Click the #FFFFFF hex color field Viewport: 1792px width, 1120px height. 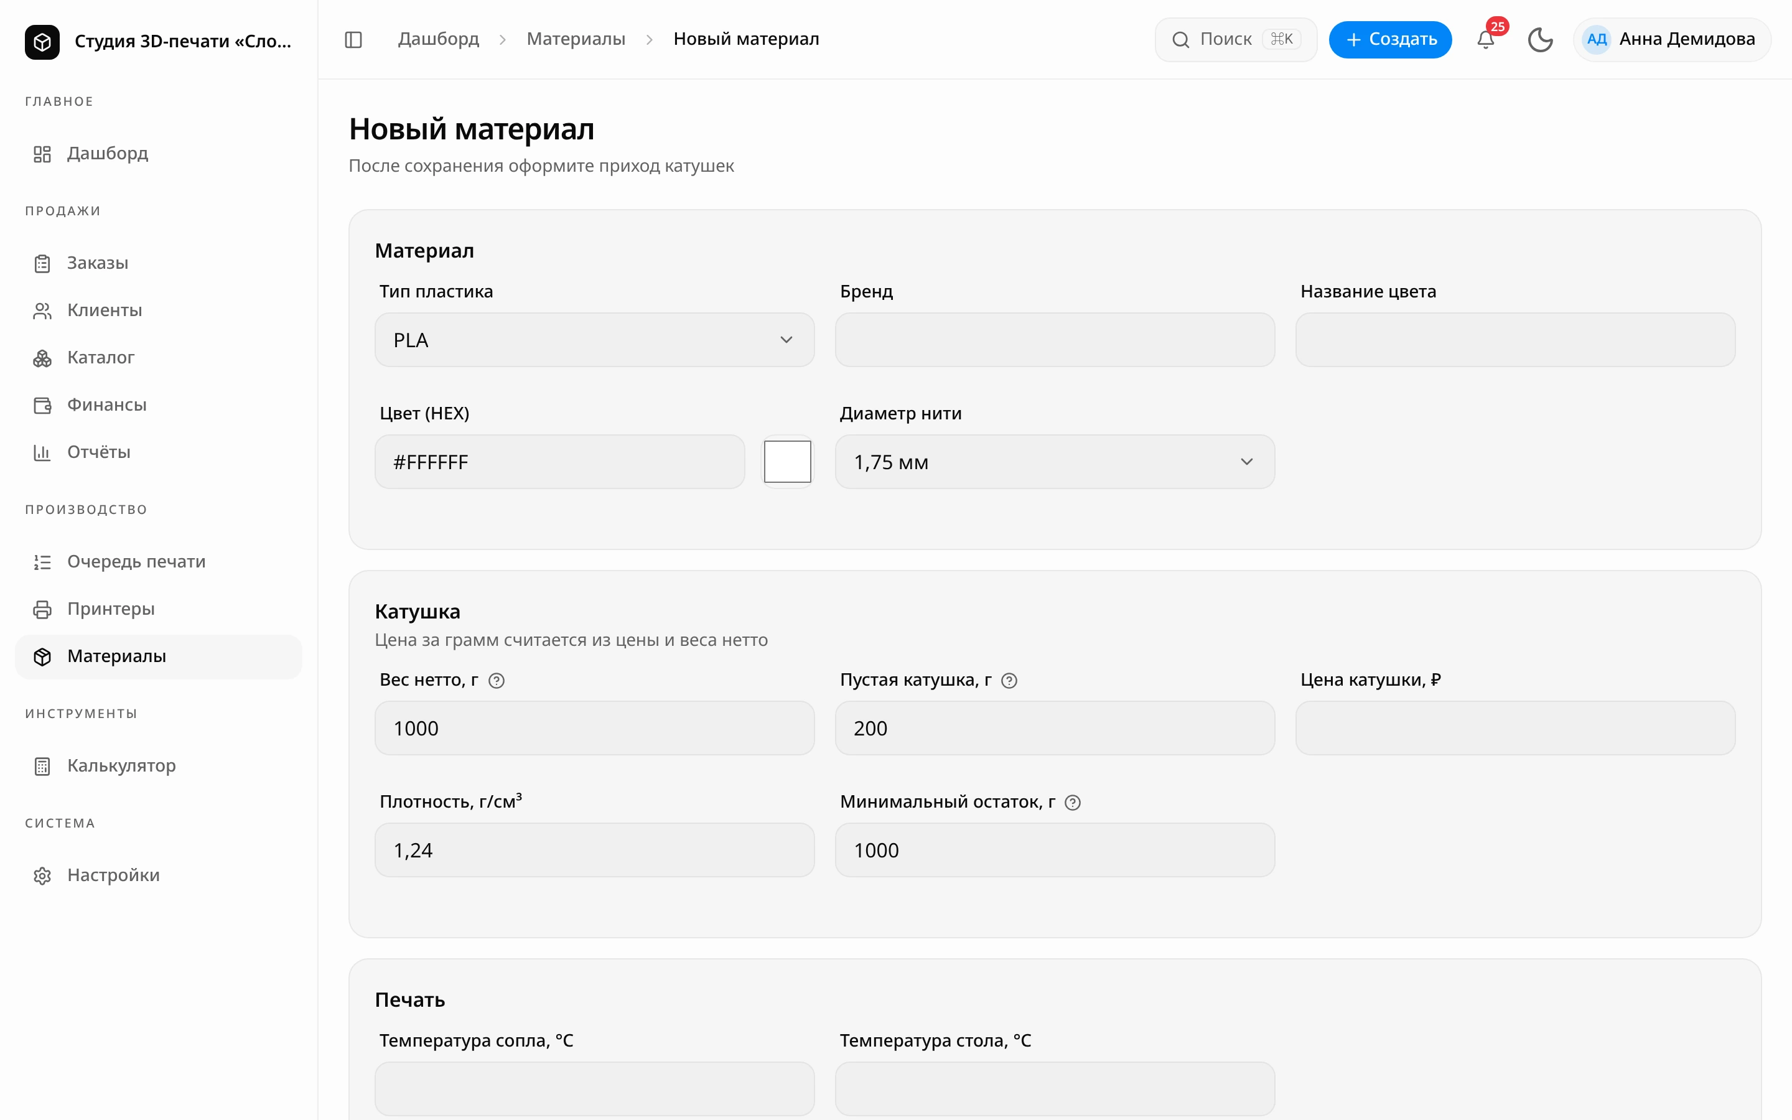point(560,462)
